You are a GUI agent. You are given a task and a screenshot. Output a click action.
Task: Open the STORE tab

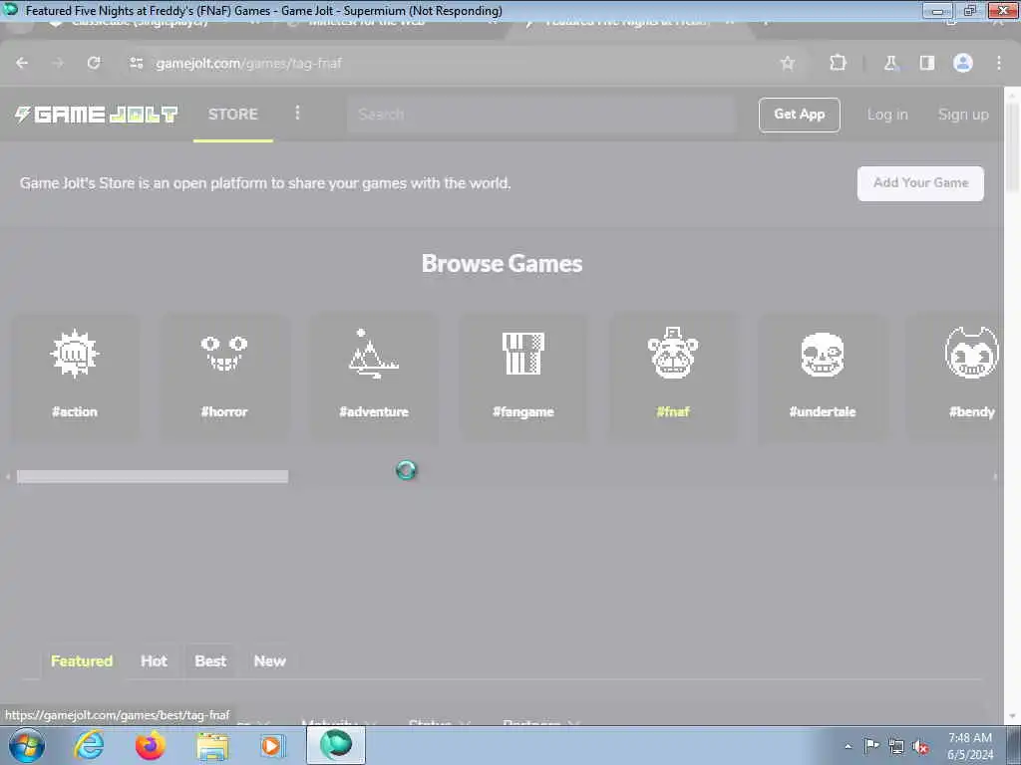coord(233,115)
